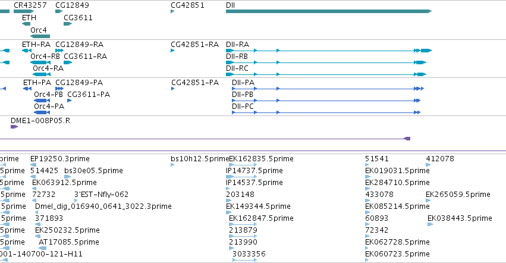Click the CG3611 gene glyph

pos(68,24)
